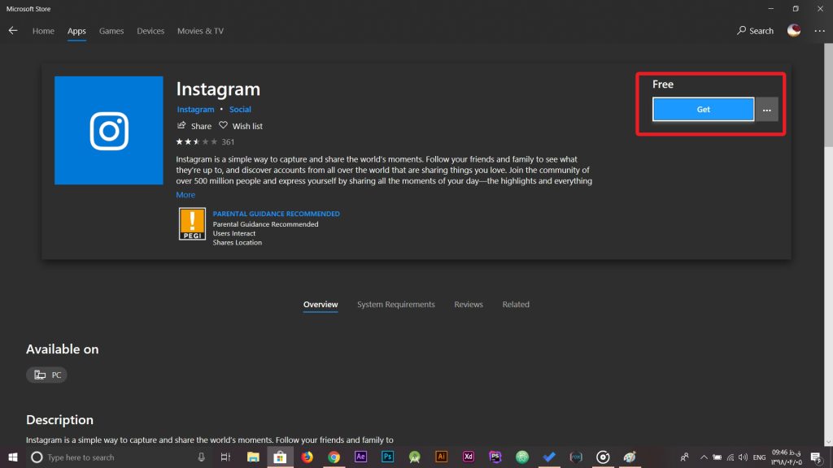Image resolution: width=833 pixels, height=468 pixels.
Task: Open Adobe Photoshop from the taskbar
Action: [388, 457]
